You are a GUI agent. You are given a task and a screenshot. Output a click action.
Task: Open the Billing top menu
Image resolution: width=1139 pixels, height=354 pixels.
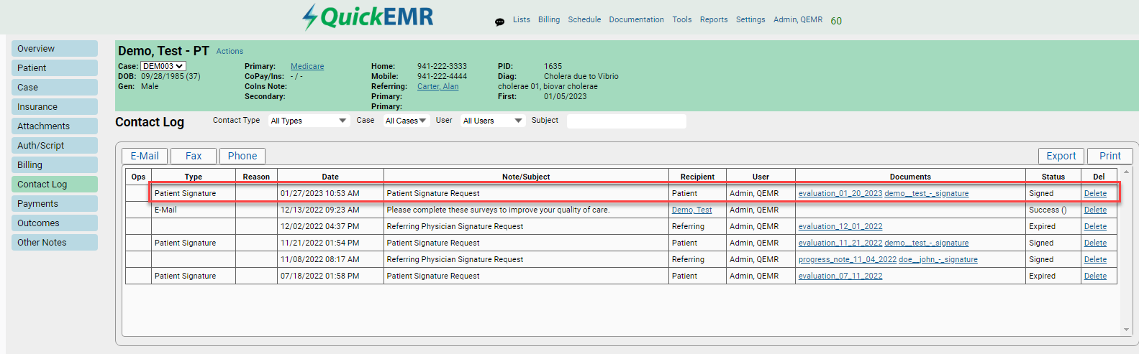point(549,20)
